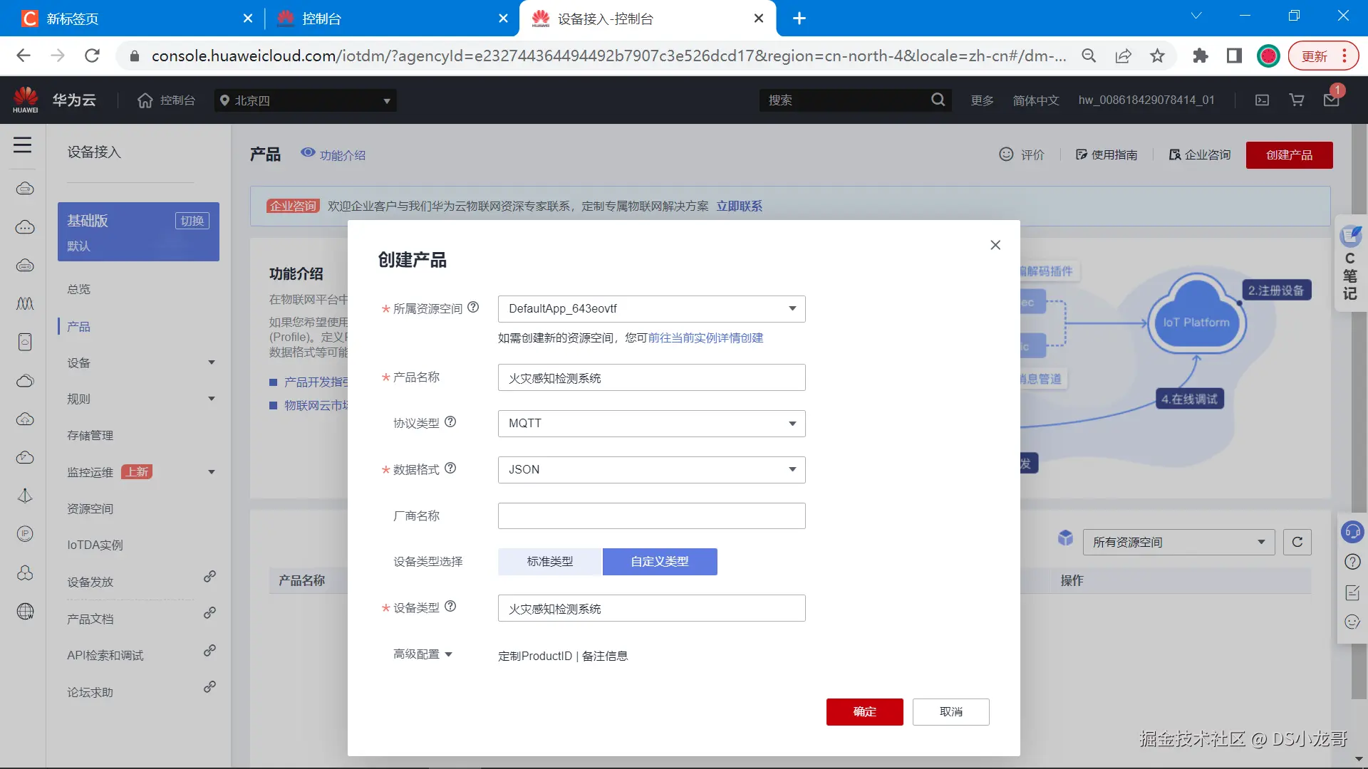Viewport: 1368px width, 769px height.
Task: Click the refresh icon beside resource space filter
Action: coord(1297,542)
